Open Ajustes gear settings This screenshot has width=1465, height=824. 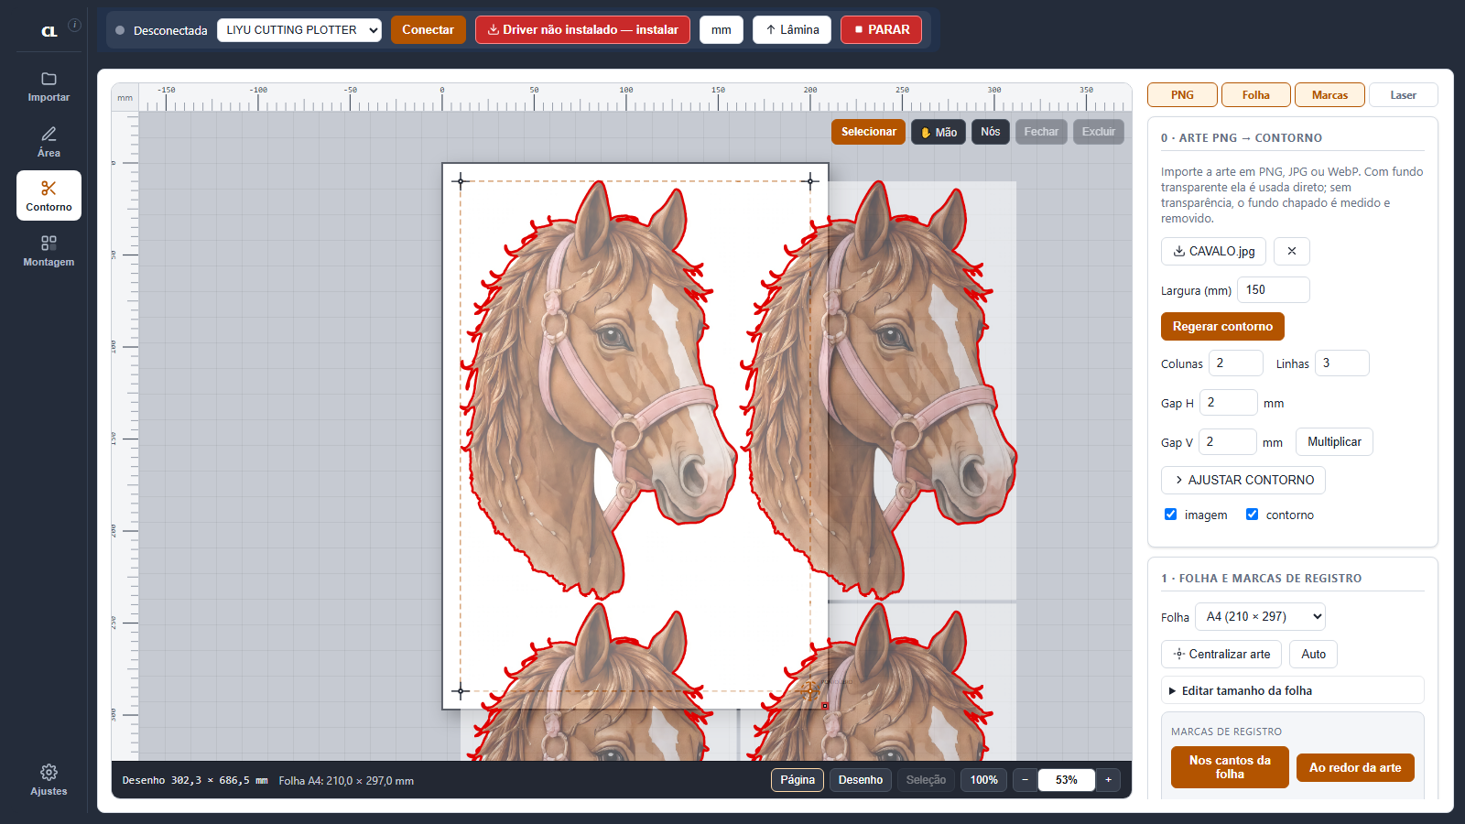pos(49,780)
